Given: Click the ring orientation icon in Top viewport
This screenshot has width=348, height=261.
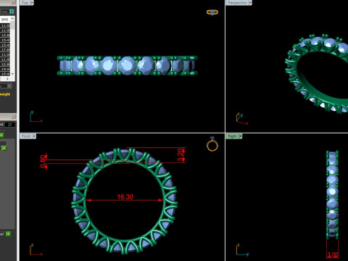Looking at the screenshot, I should [x=212, y=12].
